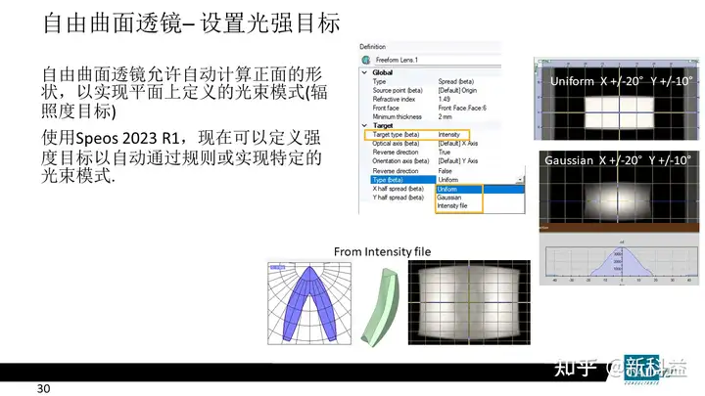Open the Uniform X +/-20° result image

tap(617, 99)
